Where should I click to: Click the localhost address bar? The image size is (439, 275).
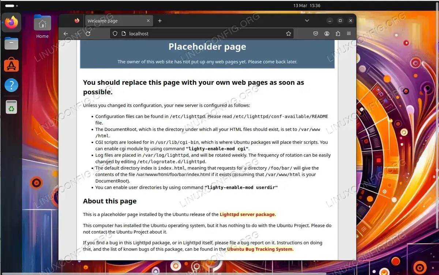click(x=202, y=34)
